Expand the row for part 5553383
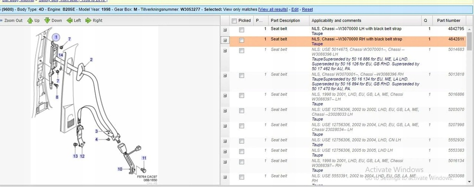The height and width of the screenshot is (187, 474). click(225, 151)
